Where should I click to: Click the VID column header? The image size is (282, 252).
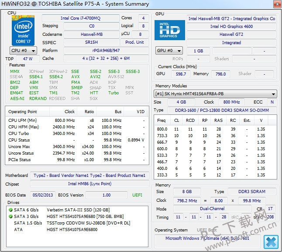136,112
